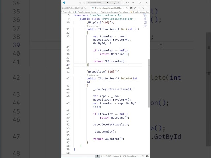211x158 pixels.
Task: Change encoding via 'UTF-8 with BOM'
Action: tap(129, 156)
